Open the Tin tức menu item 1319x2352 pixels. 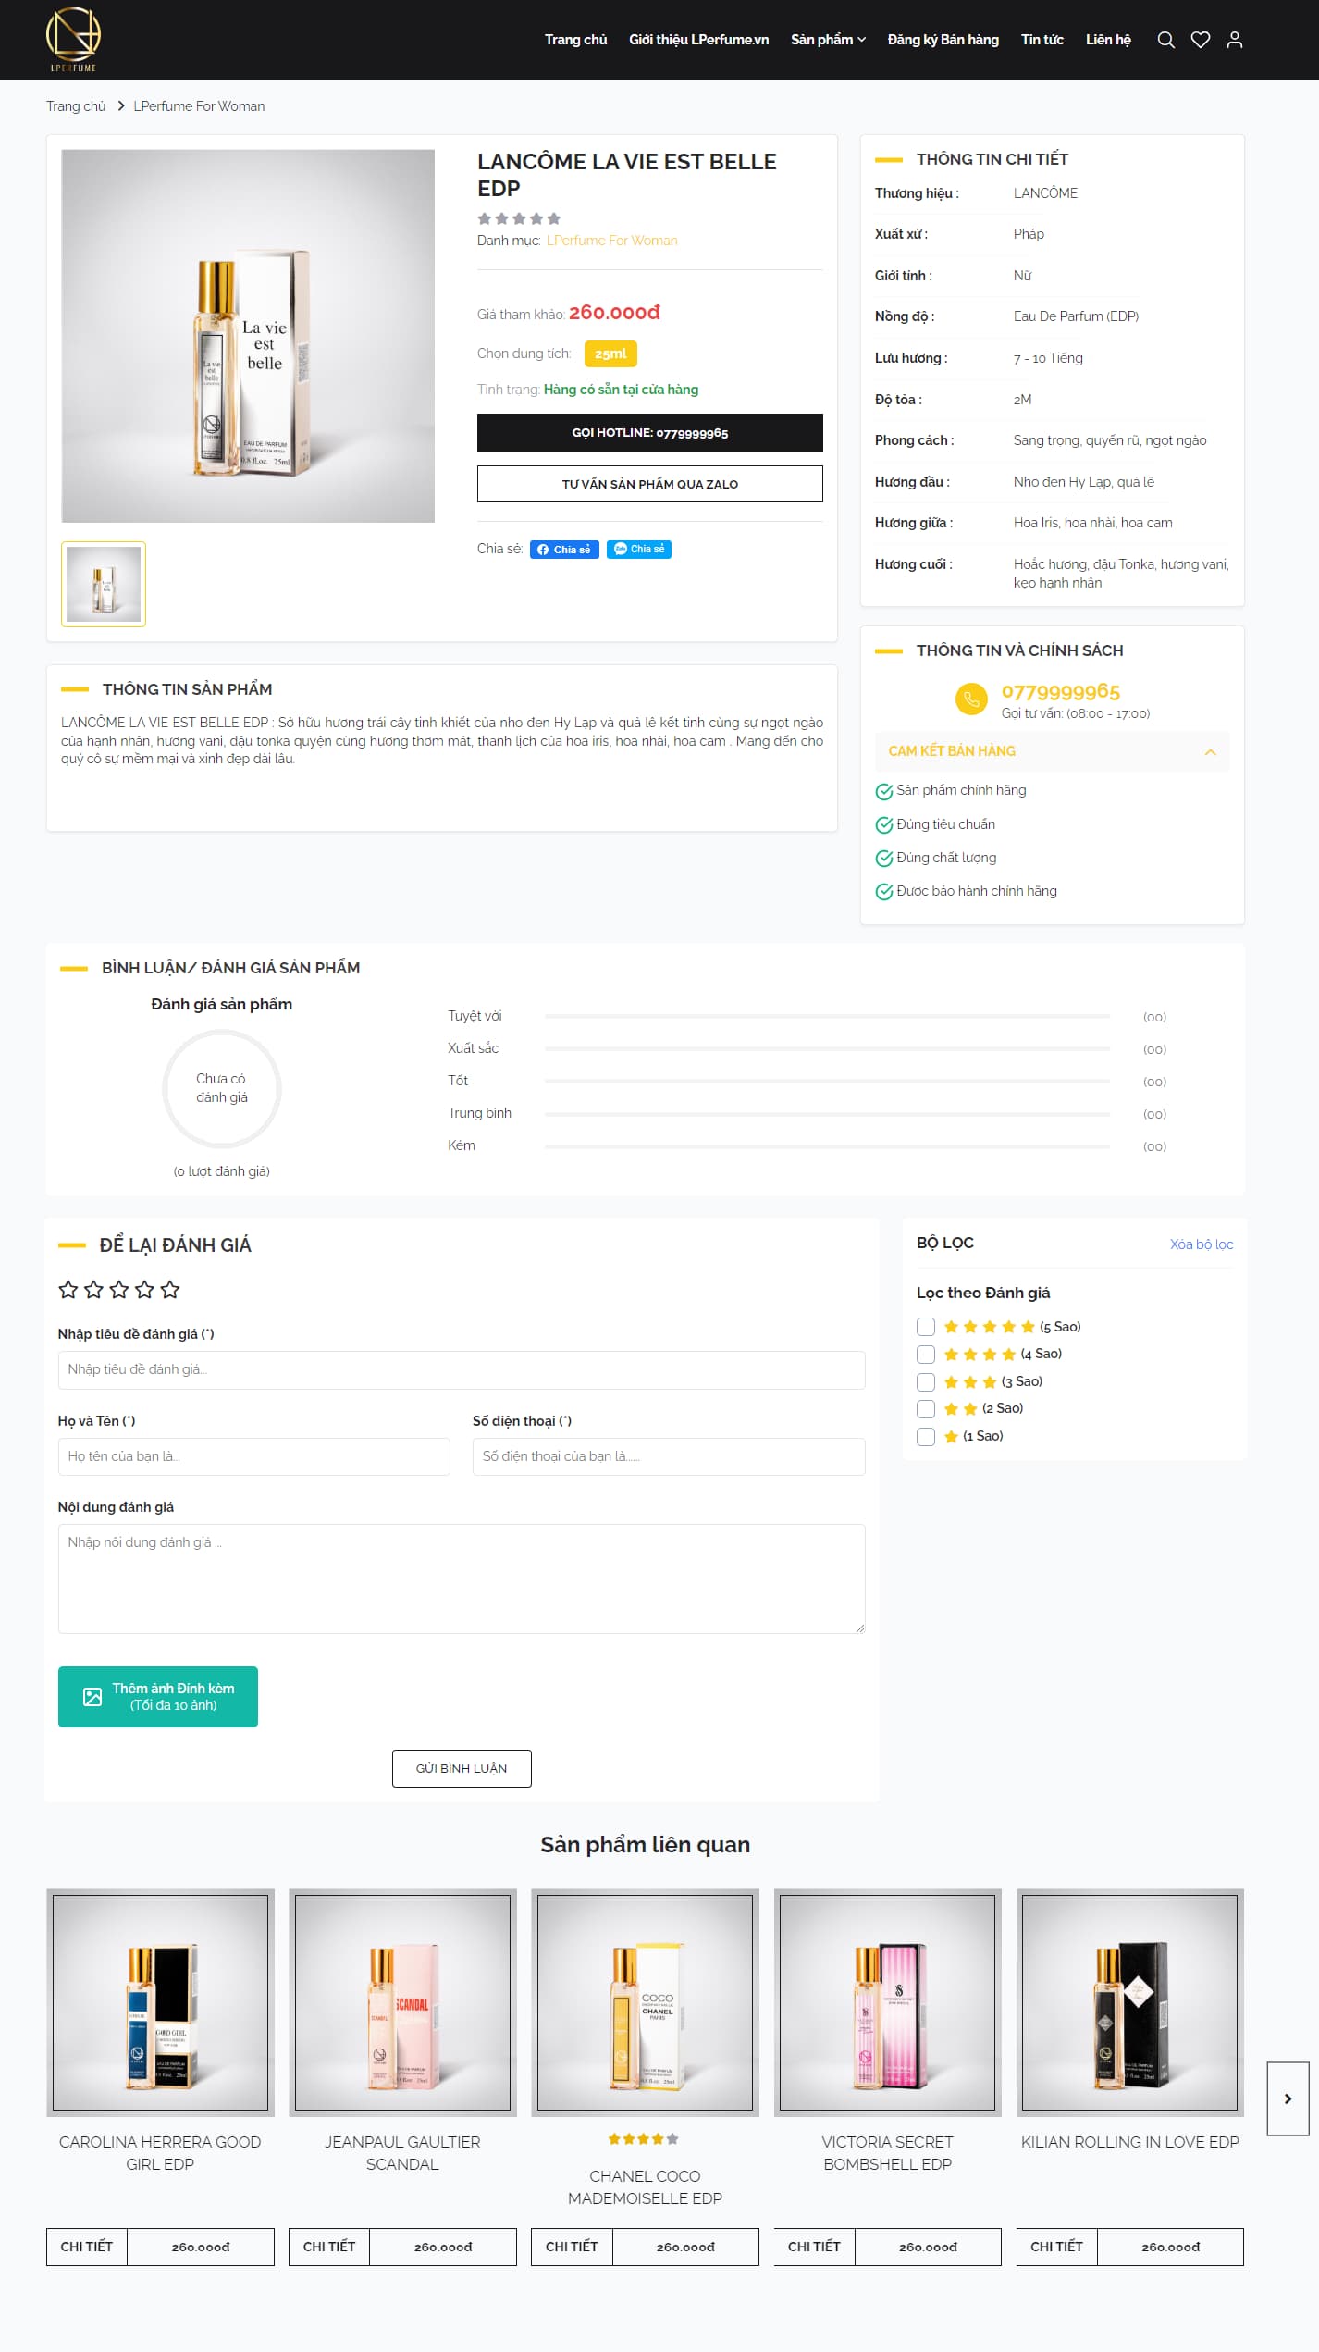click(1042, 40)
